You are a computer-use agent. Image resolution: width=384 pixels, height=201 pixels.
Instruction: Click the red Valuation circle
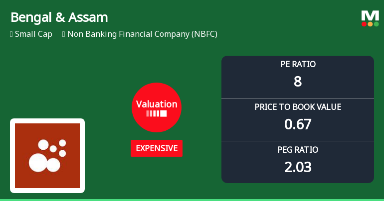click(x=157, y=107)
